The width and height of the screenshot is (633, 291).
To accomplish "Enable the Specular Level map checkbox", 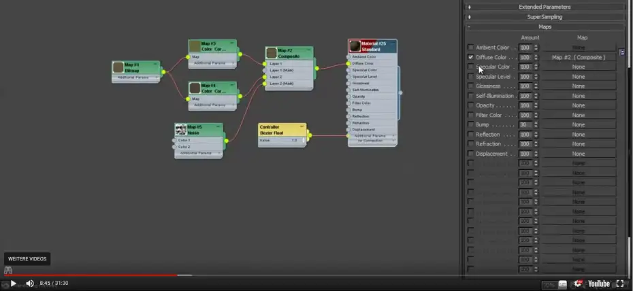I will (x=470, y=77).
